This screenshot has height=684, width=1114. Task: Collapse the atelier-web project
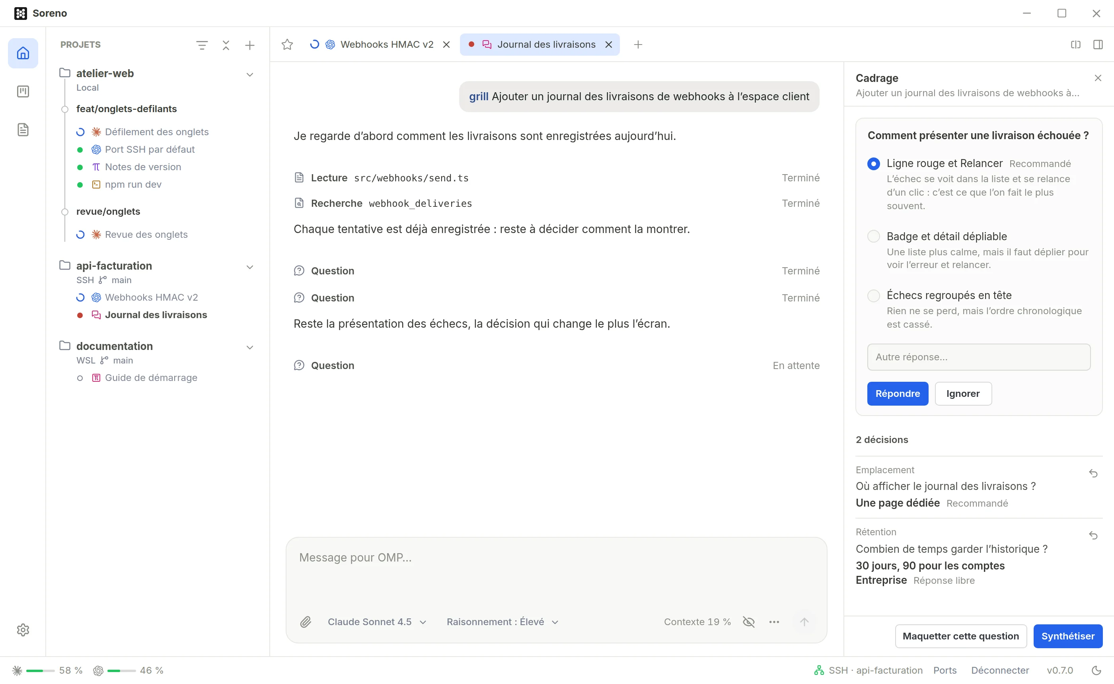(249, 75)
